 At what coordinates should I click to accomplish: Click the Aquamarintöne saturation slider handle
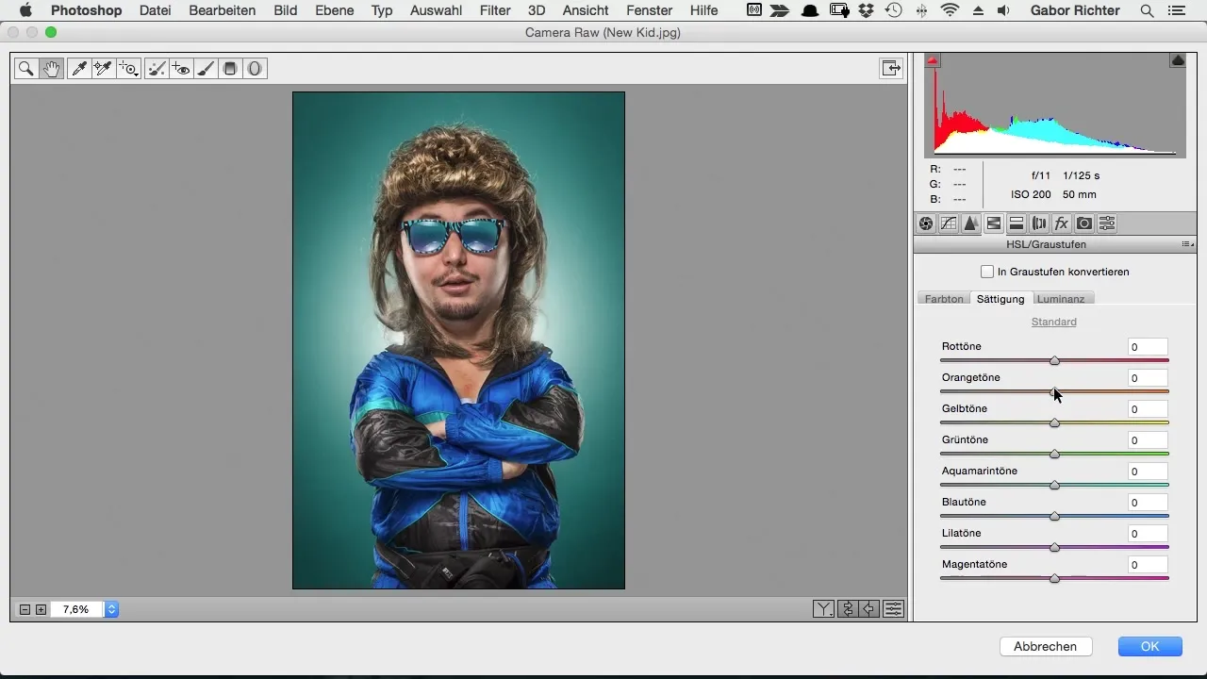coord(1055,485)
